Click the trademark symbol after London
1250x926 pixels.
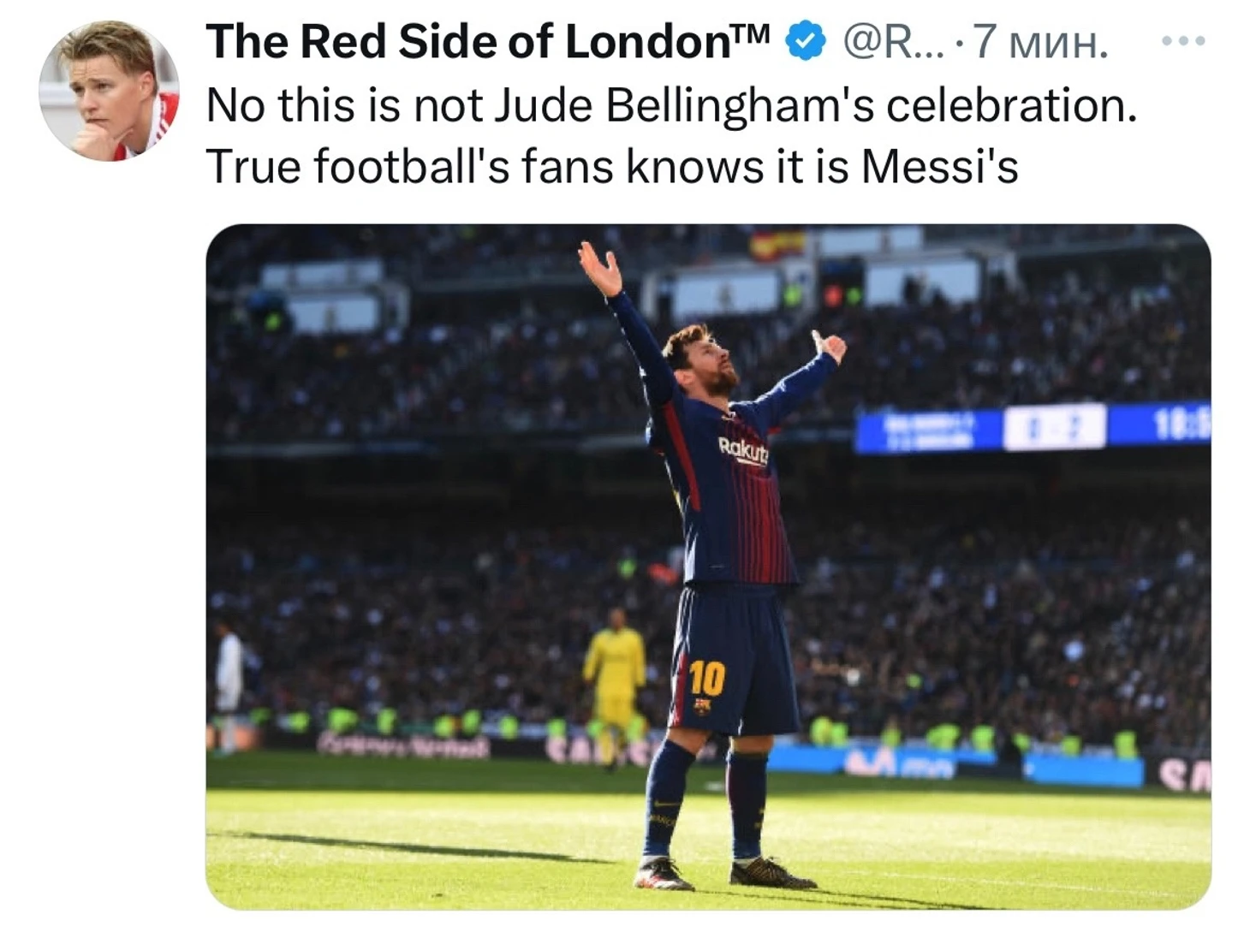(x=753, y=34)
